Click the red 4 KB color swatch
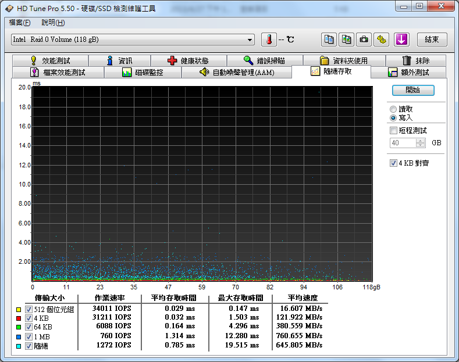Screen dimensions: 459x362 click(19, 318)
